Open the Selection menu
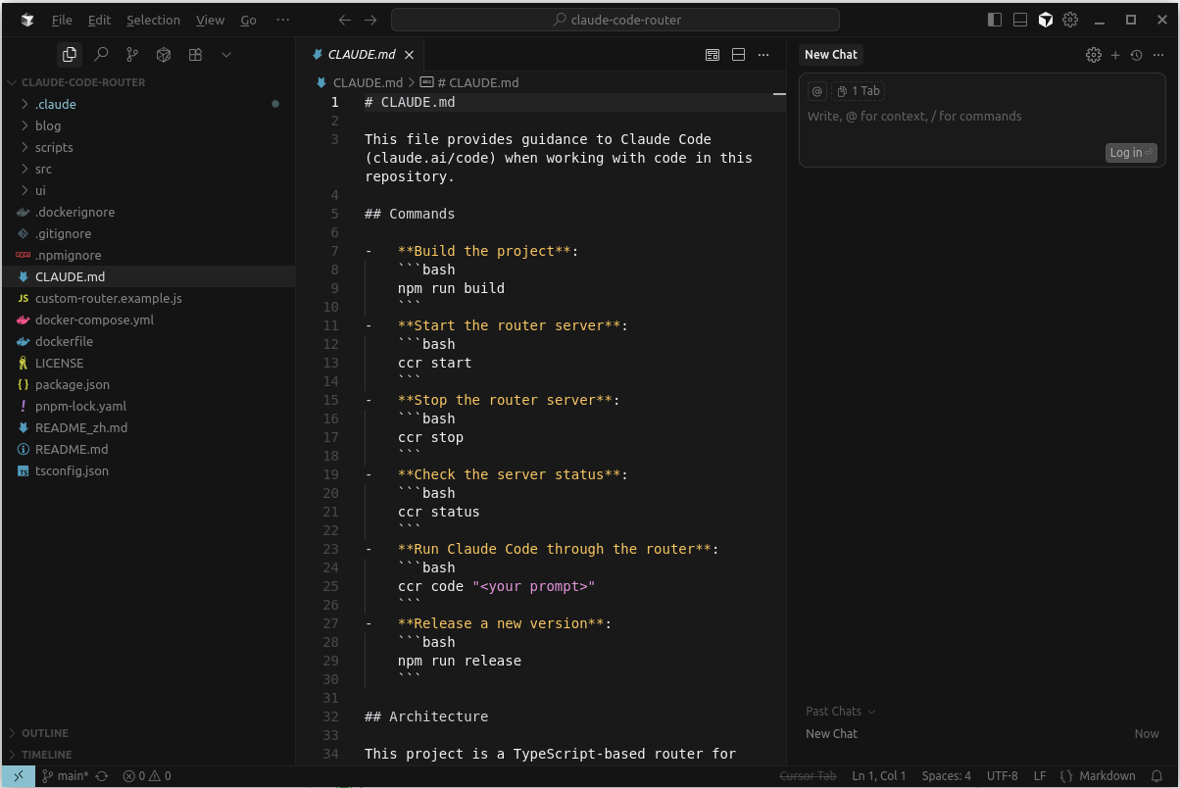 point(153,20)
